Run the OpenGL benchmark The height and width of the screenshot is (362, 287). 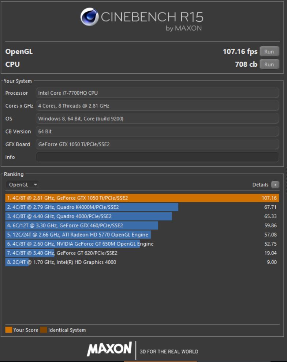pos(269,51)
